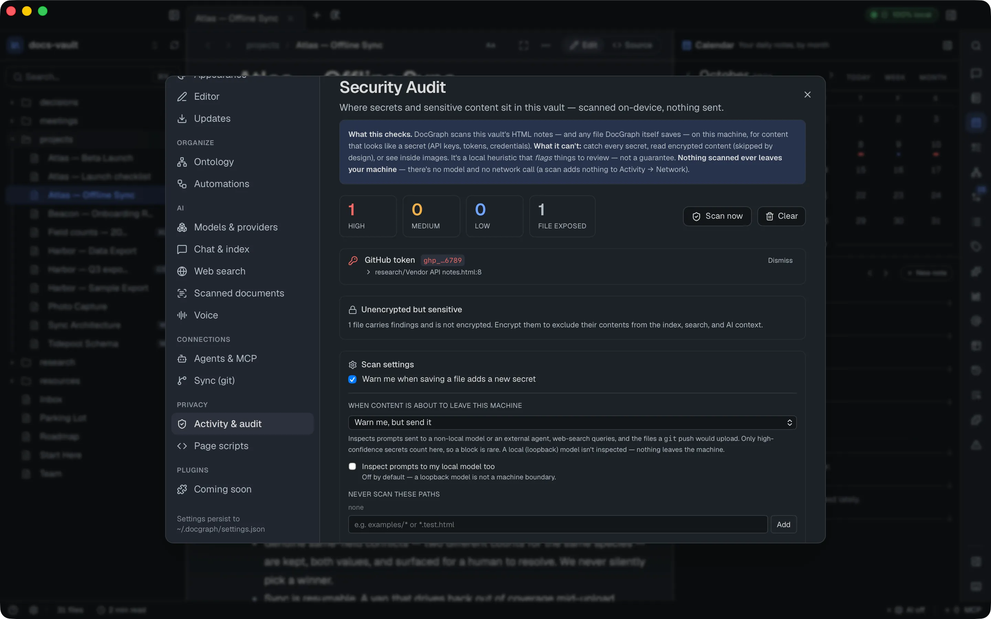Click the Activity & audit shield icon
991x619 pixels.
pos(182,424)
